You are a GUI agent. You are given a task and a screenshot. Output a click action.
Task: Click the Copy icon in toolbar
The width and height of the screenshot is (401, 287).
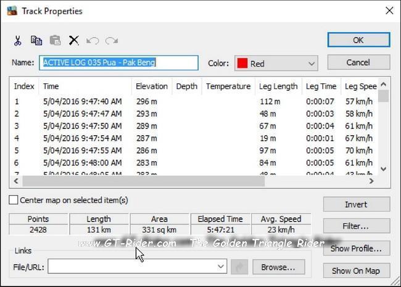[36, 41]
